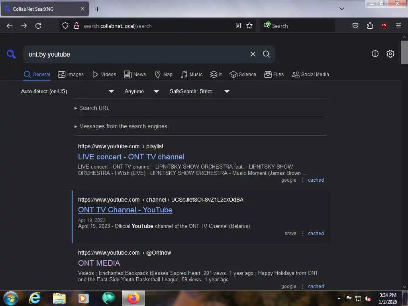Click the address bar URL
This screenshot has width=408, height=306.
(118, 26)
